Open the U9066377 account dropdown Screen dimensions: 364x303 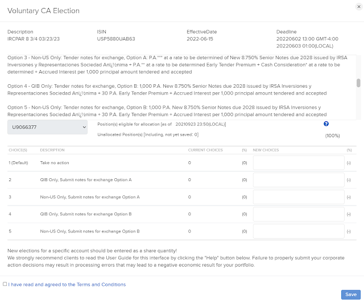pyautogui.click(x=47, y=128)
